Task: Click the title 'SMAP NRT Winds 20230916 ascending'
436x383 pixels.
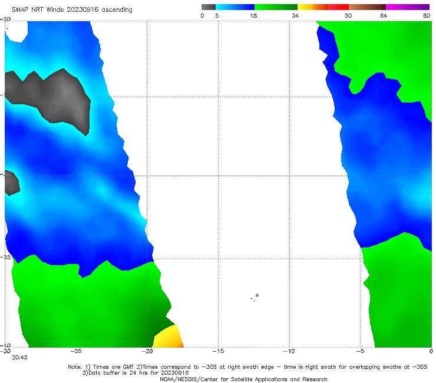Action: pos(72,10)
